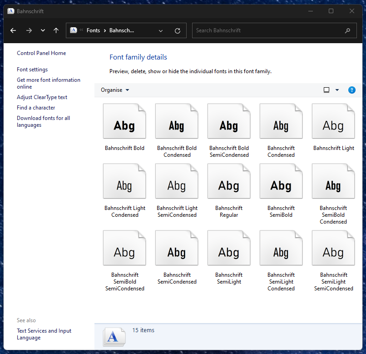366x354 pixels.
Task: Select Bahnschrift Light Condensed font
Action: pos(124,182)
